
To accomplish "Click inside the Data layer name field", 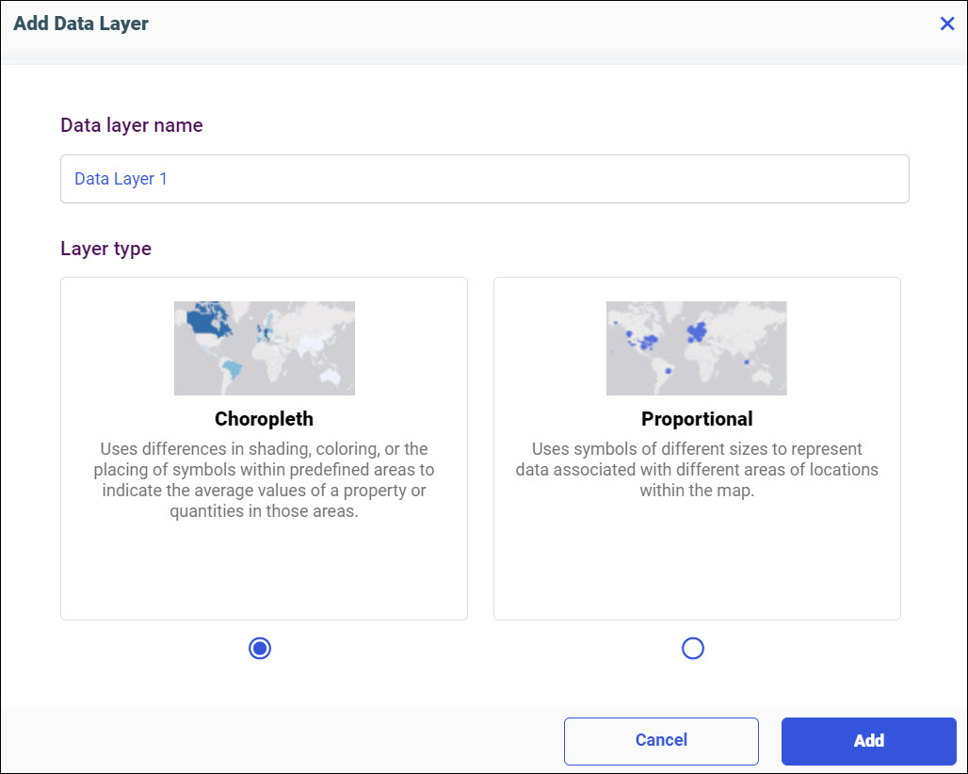I will coord(485,179).
